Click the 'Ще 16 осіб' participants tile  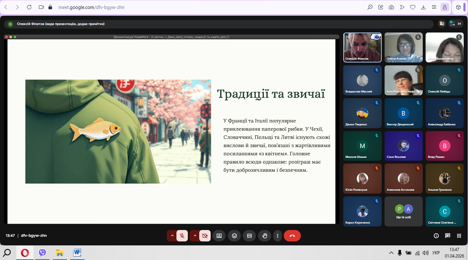(x=403, y=211)
